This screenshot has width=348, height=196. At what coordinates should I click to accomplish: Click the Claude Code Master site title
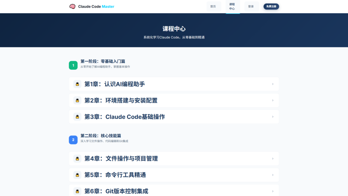tap(96, 6)
